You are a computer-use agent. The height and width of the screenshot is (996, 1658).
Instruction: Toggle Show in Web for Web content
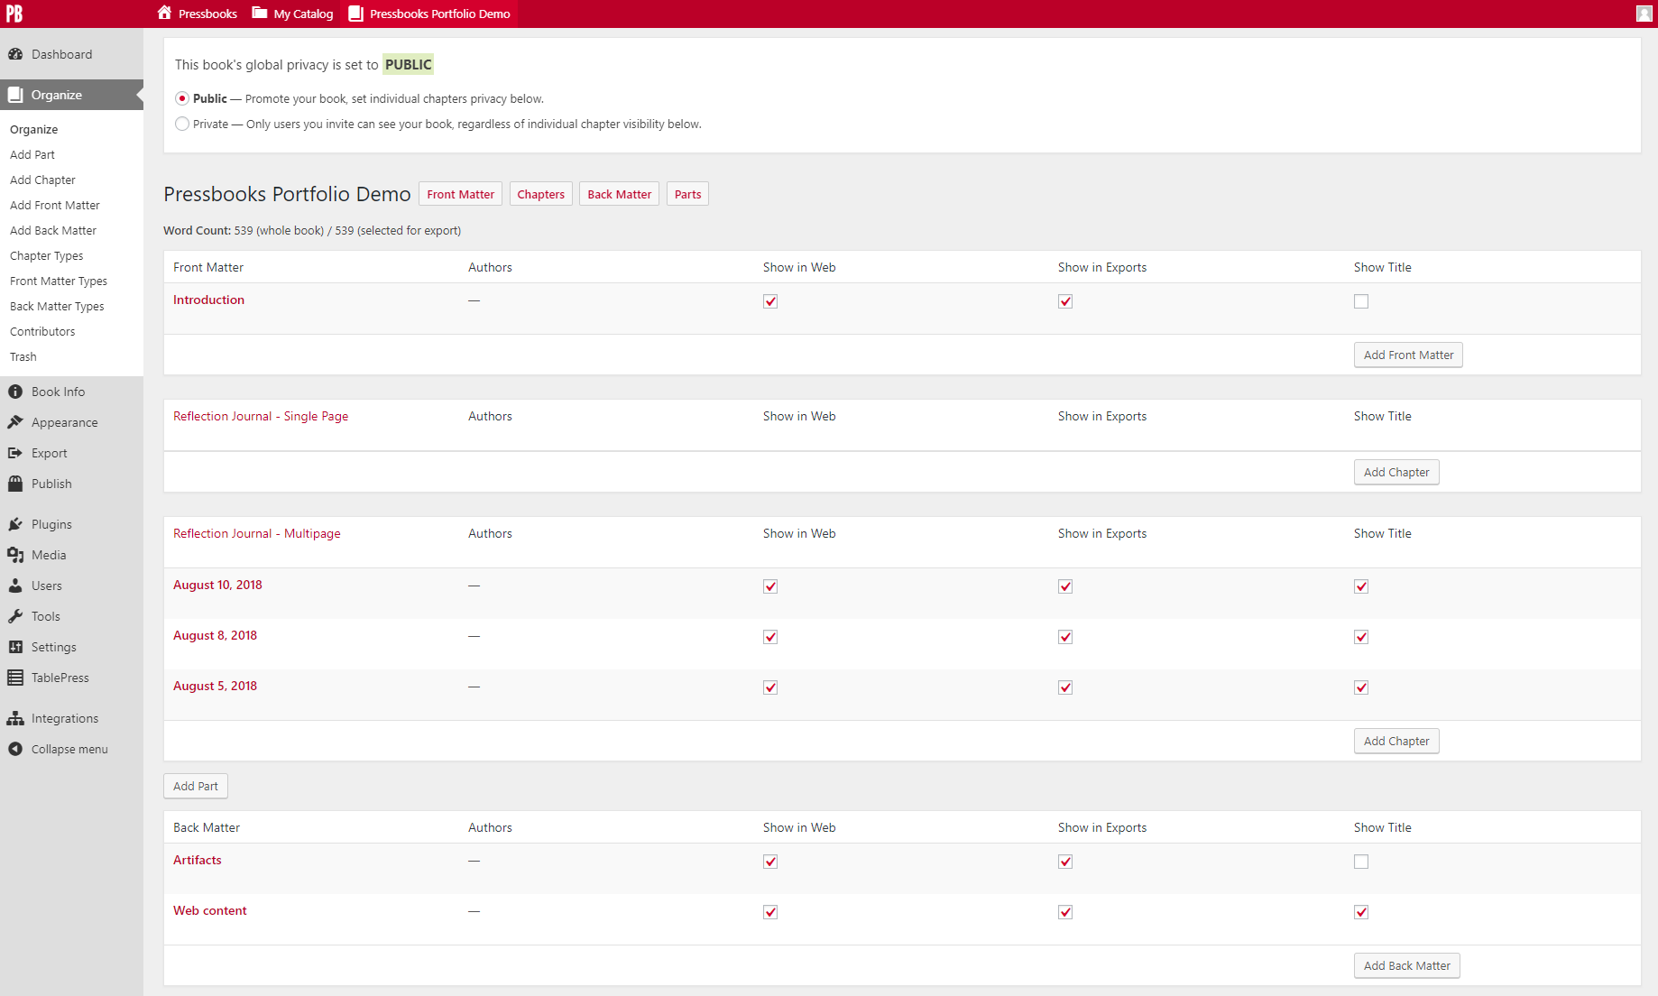click(770, 912)
